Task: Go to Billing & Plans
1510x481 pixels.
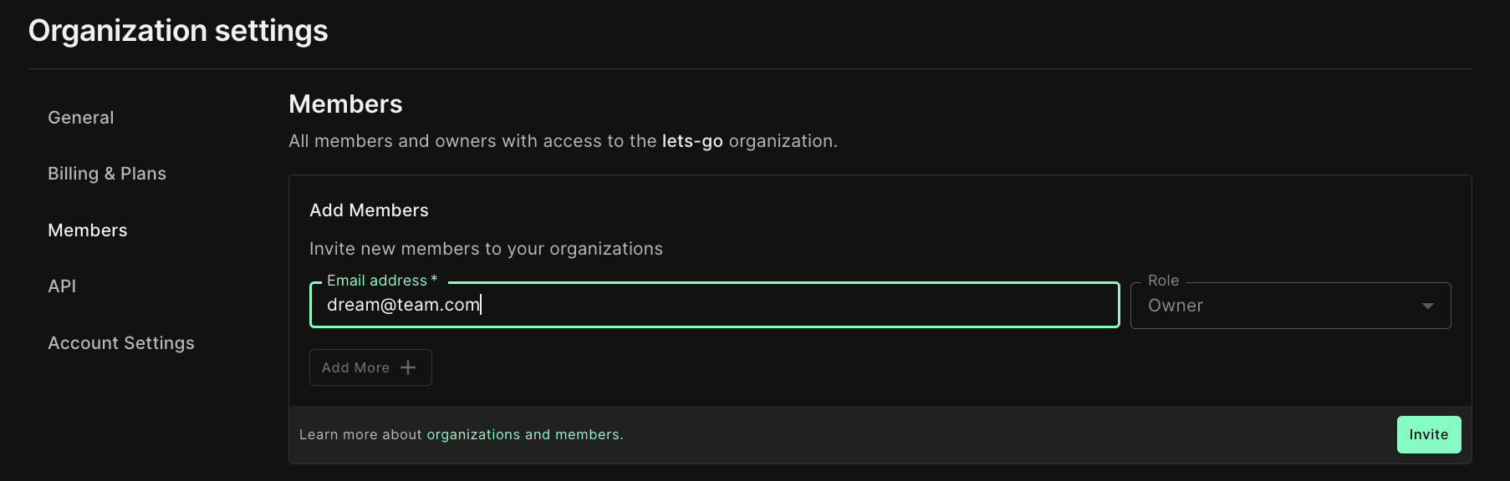Action: point(107,174)
